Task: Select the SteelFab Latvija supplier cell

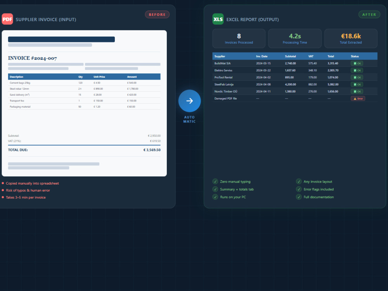Action: [x=224, y=85]
